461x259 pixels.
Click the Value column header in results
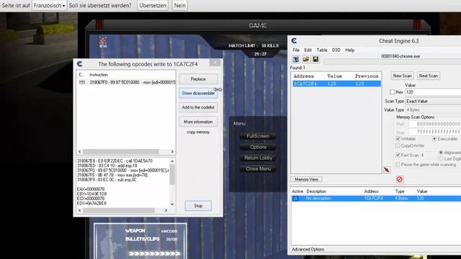(x=334, y=76)
